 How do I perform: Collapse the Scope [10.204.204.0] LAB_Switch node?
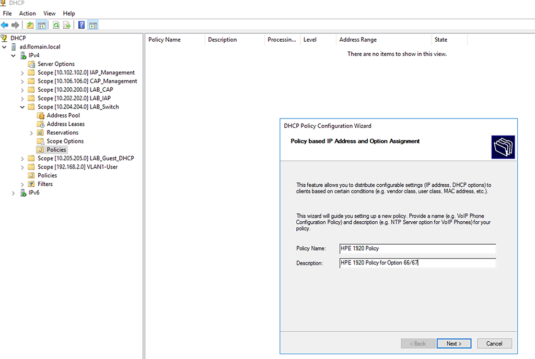coord(21,106)
